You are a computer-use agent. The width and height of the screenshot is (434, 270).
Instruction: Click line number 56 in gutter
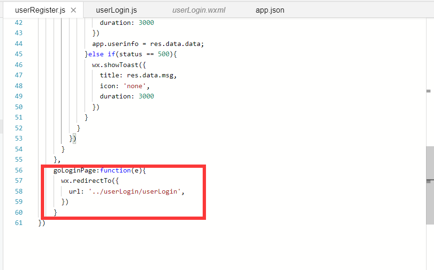(x=19, y=170)
